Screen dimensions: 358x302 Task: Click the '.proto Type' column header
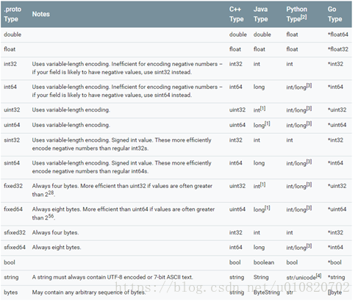tap(12, 14)
